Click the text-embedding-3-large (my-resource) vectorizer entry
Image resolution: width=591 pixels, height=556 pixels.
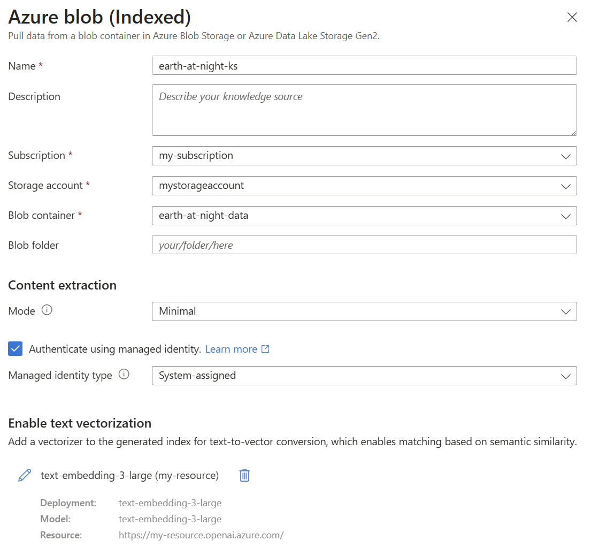point(129,475)
